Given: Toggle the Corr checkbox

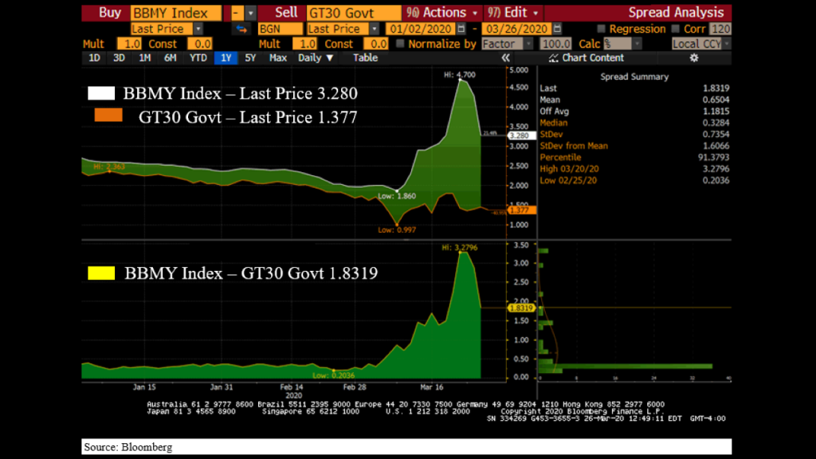Looking at the screenshot, I should [677, 29].
